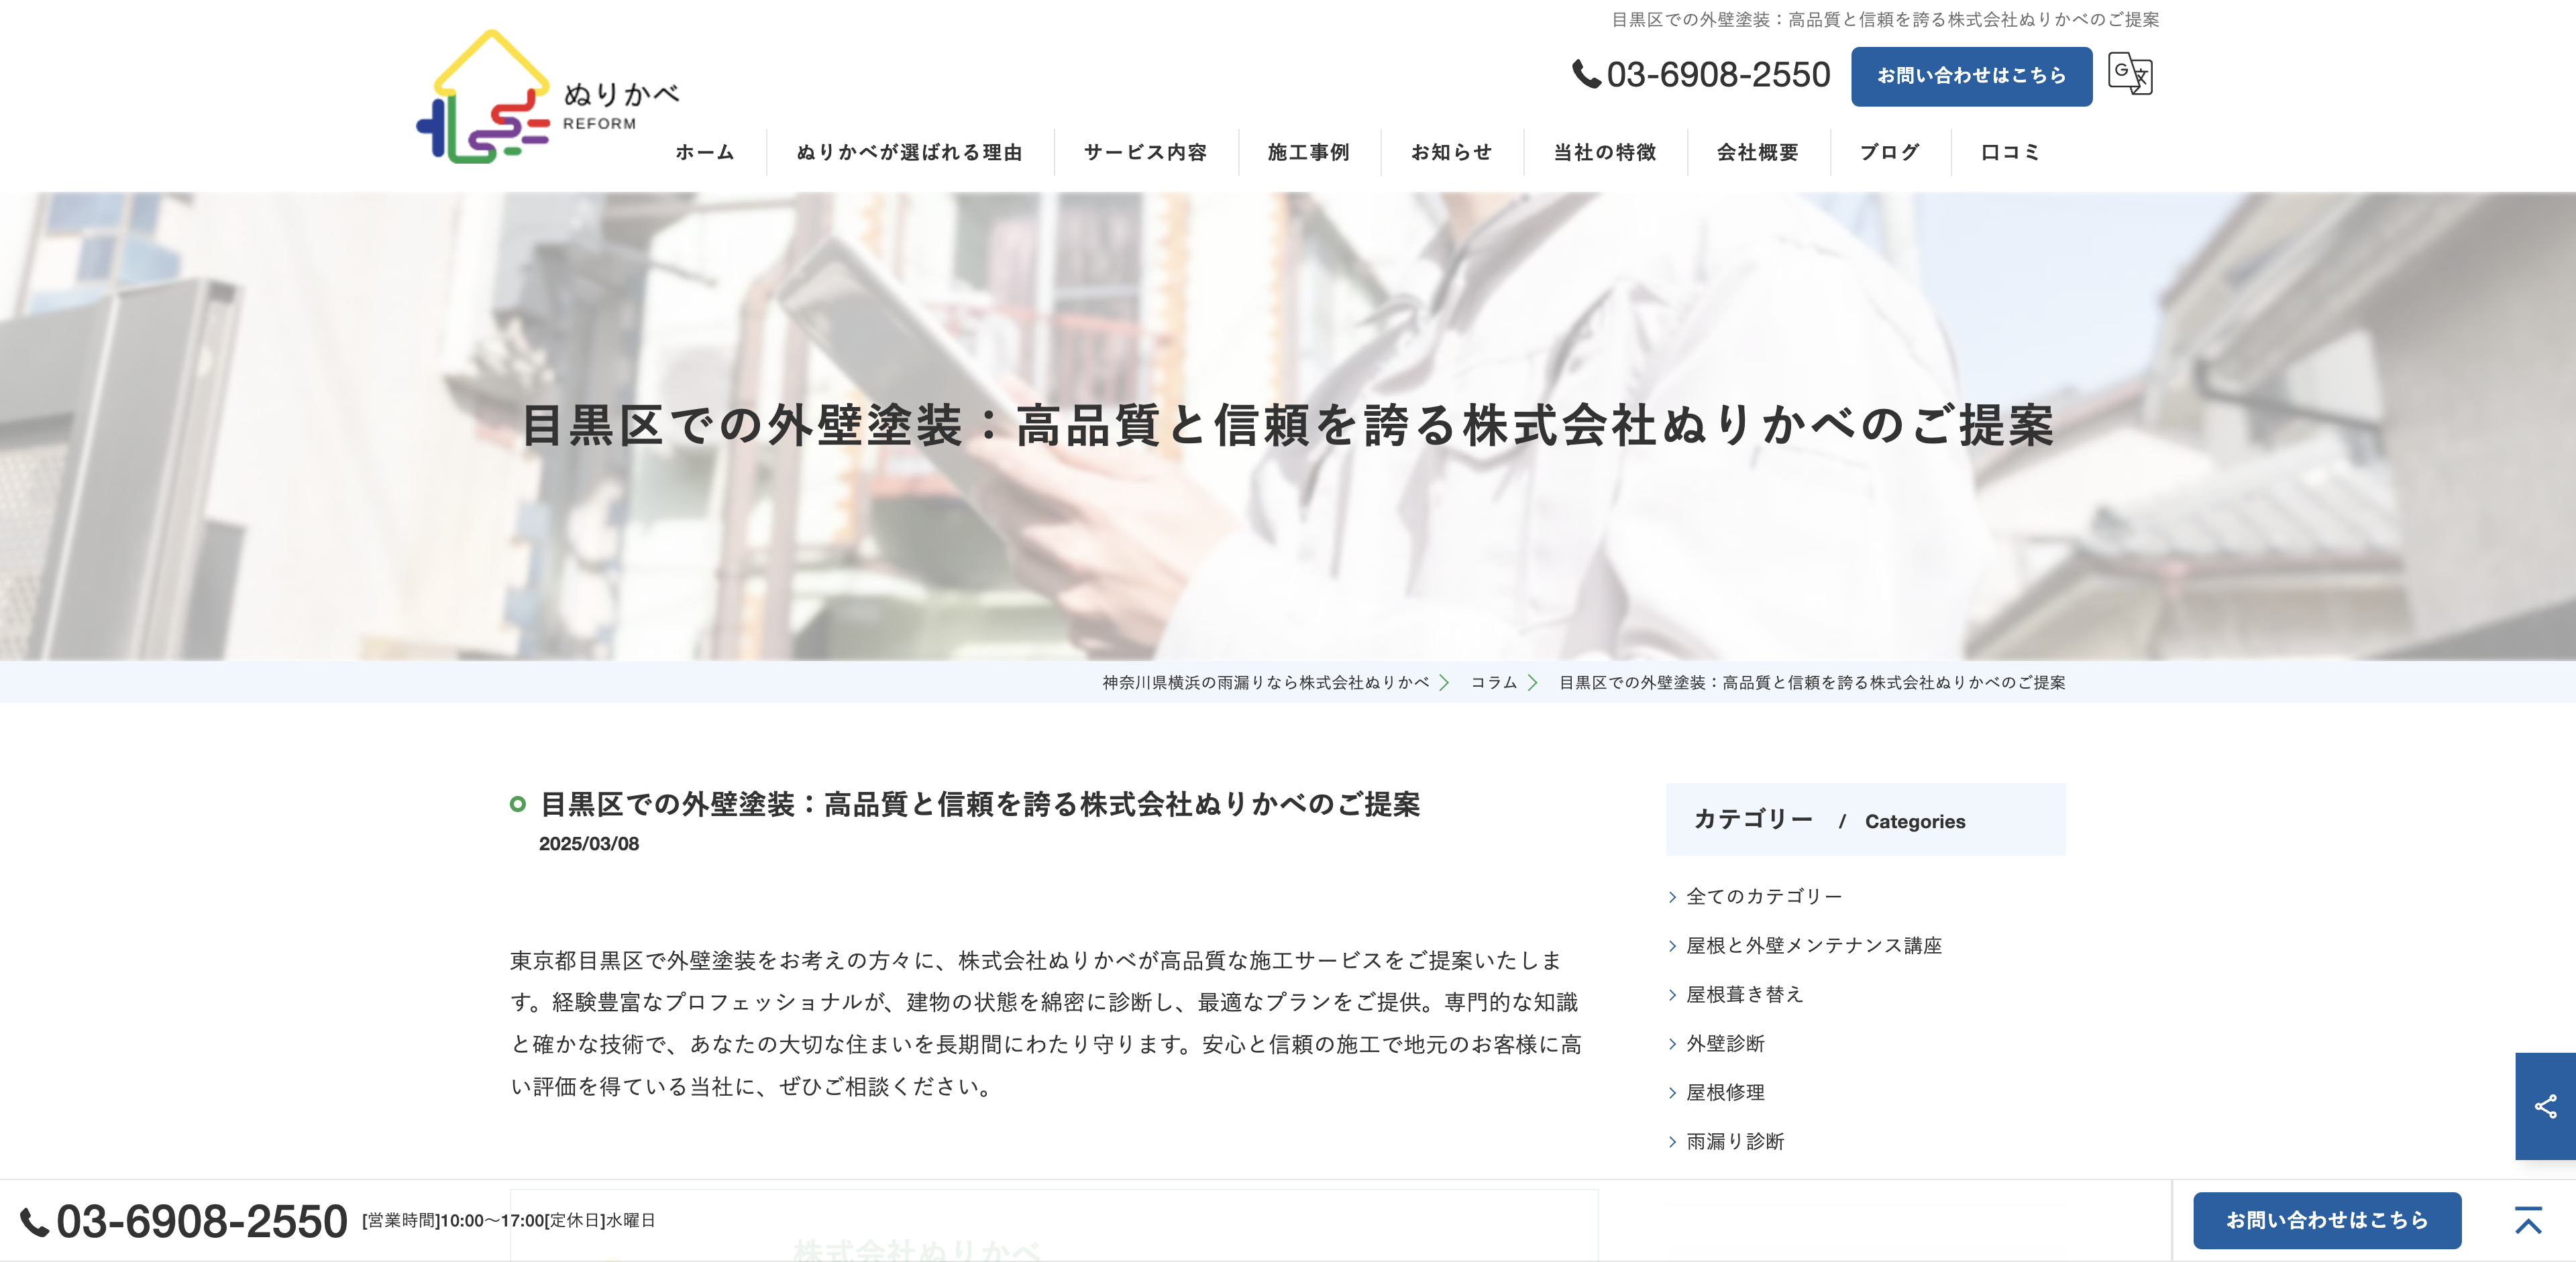Click the green bullet beside article title
The image size is (2576, 1262).
[517, 803]
